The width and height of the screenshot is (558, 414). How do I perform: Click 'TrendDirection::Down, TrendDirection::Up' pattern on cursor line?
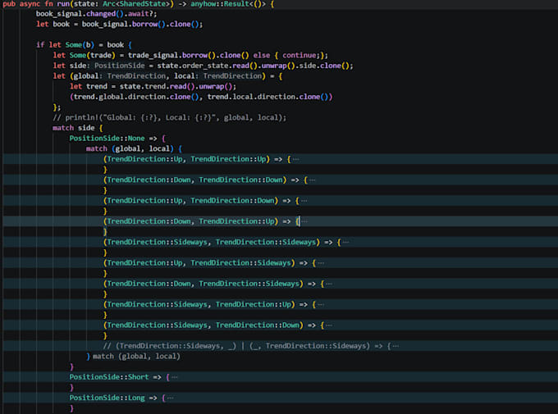click(190, 221)
